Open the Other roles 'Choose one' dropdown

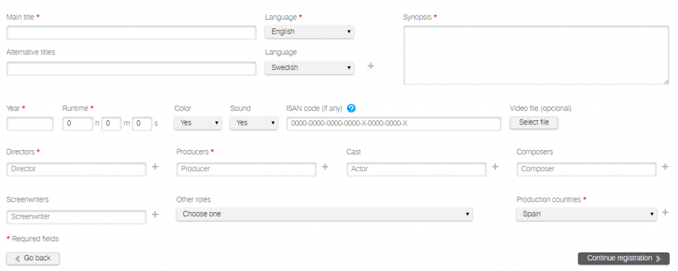[x=324, y=214]
